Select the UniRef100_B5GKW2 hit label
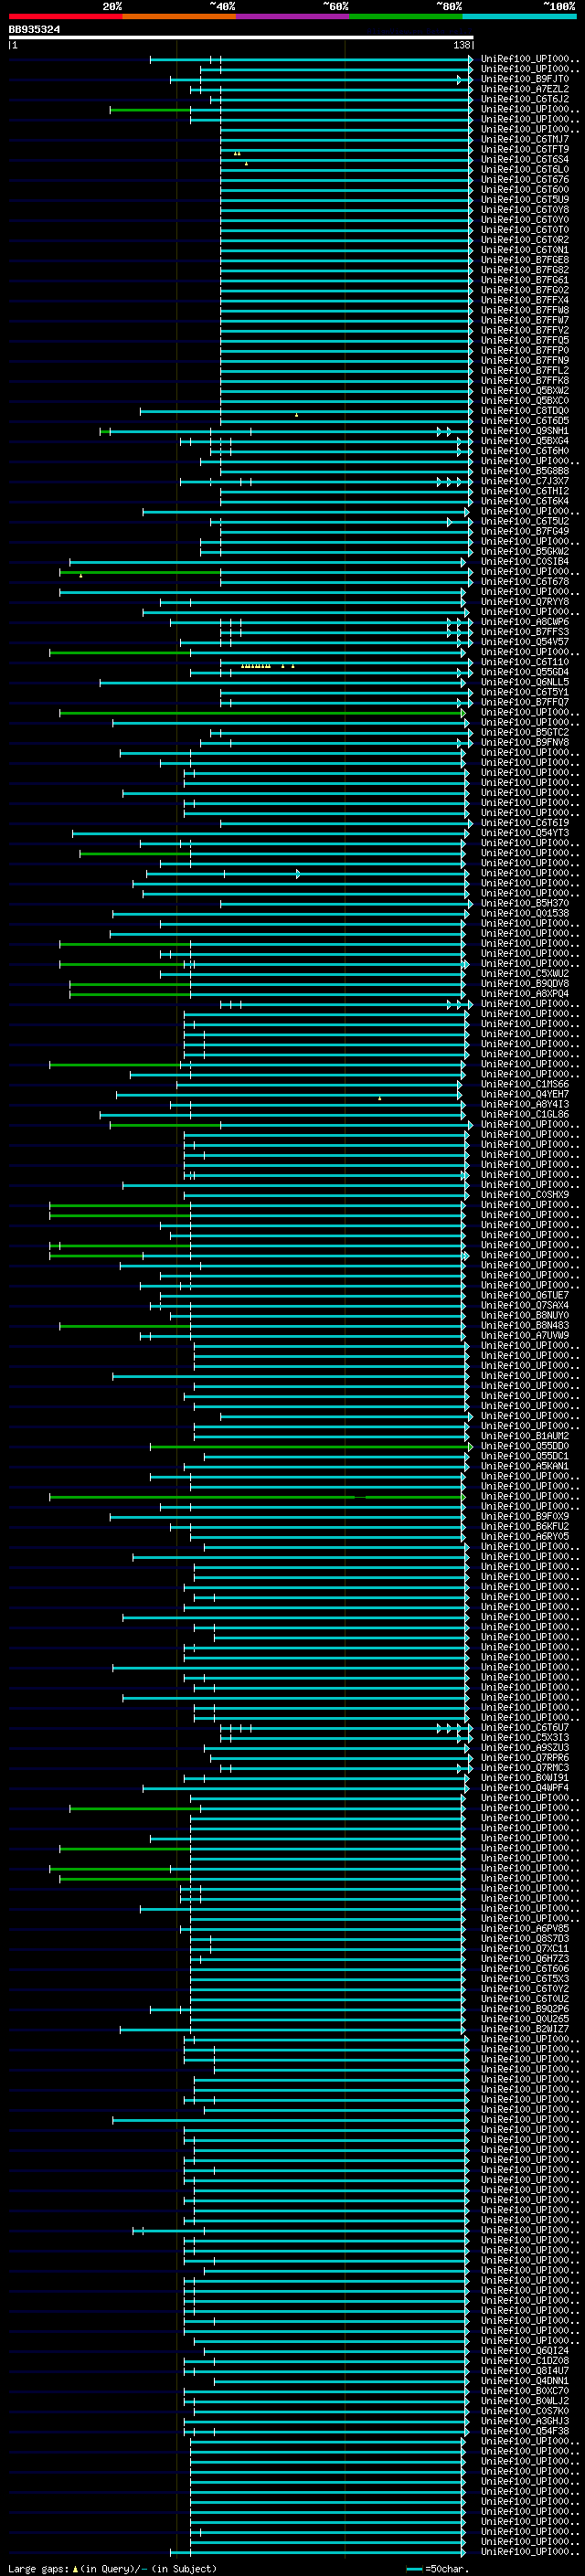This screenshot has width=585, height=2576. (525, 551)
